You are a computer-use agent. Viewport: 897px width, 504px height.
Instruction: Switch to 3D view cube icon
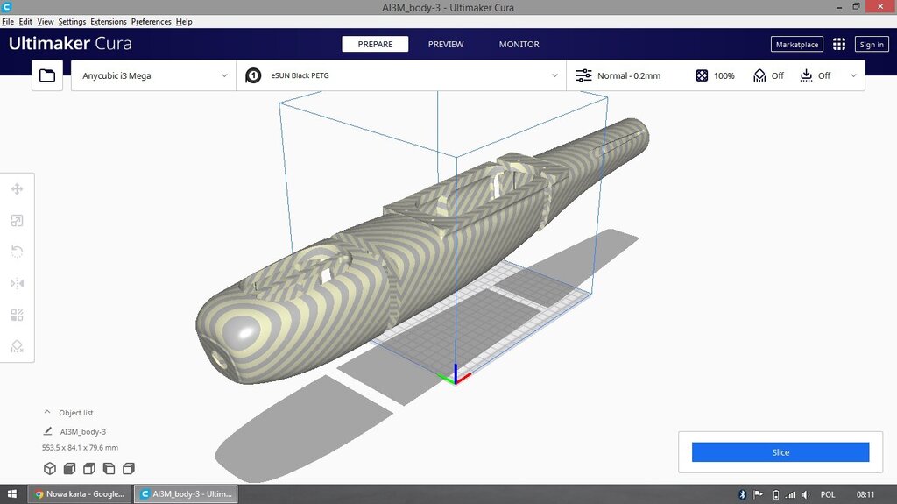[x=50, y=469]
